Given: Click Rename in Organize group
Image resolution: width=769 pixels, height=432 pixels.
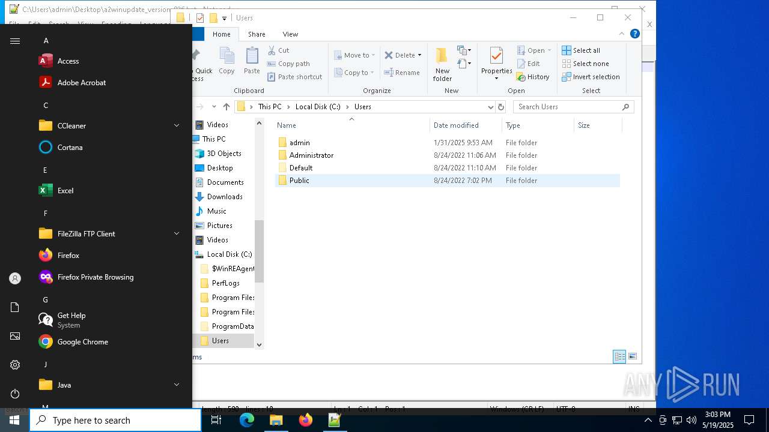Looking at the screenshot, I should (402, 73).
